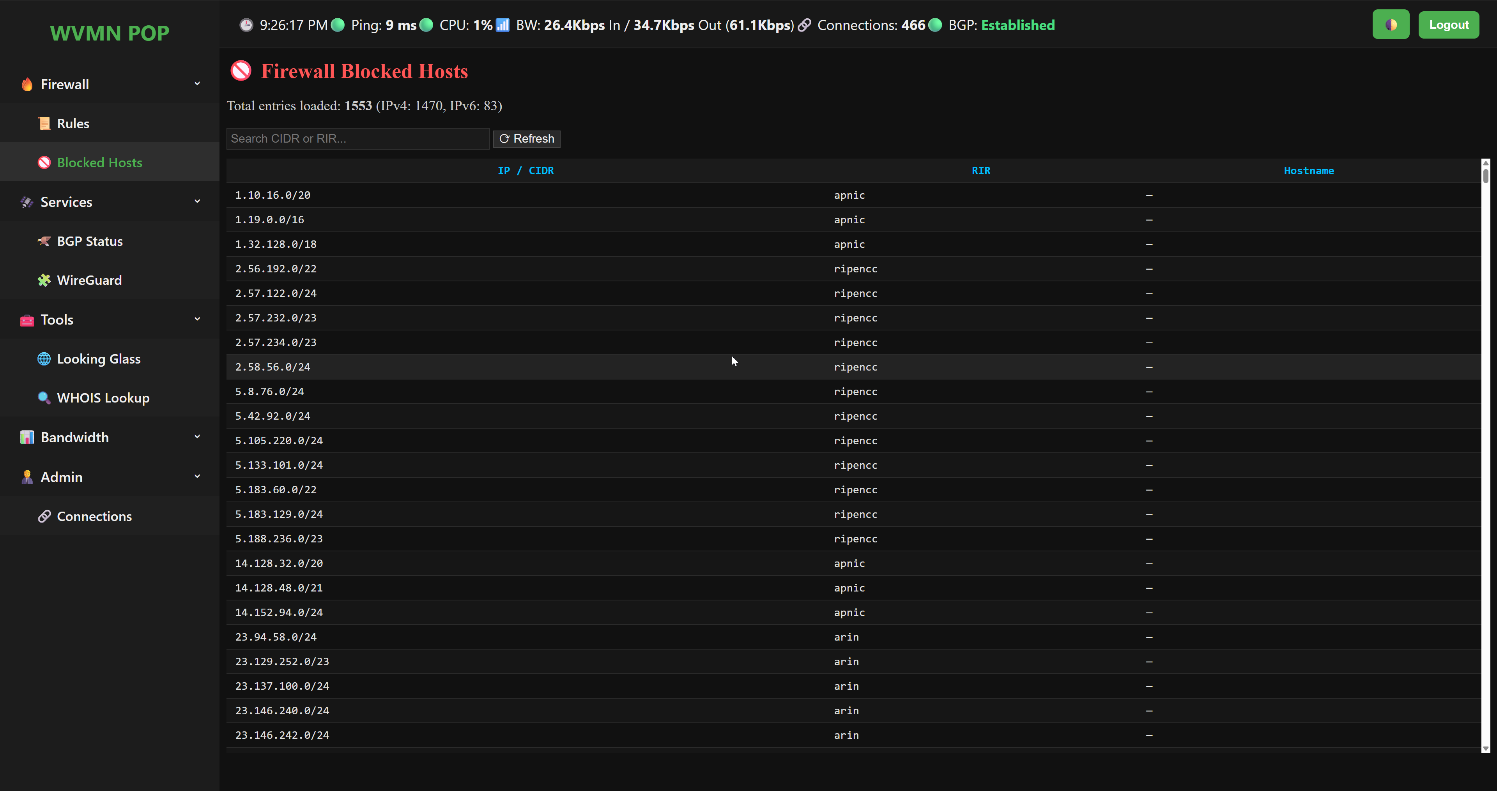Screen dimensions: 1497x791
Task: Sort by the RIR column header
Action: pos(980,171)
